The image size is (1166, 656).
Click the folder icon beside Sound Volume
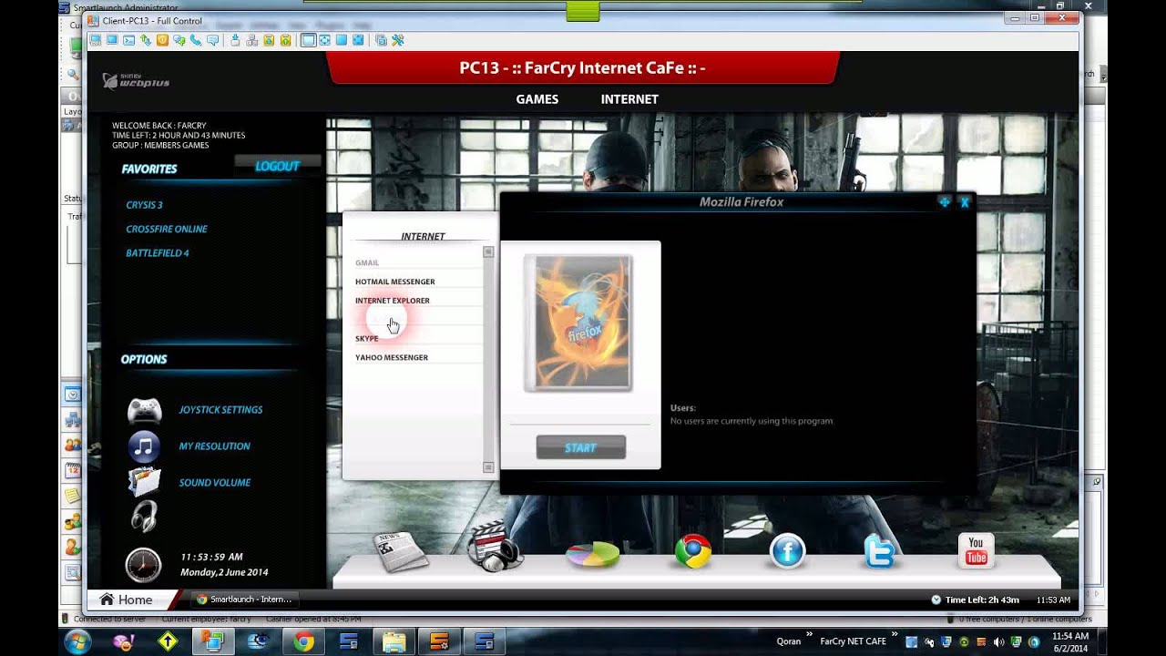[x=144, y=481]
